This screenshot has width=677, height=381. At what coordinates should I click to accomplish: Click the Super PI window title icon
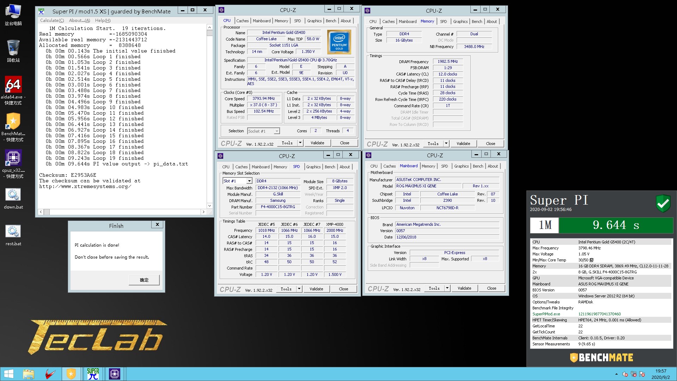42,11
